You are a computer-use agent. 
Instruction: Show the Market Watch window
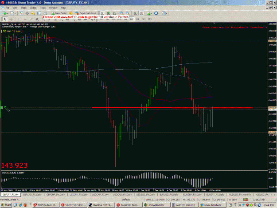pyautogui.click(x=21, y=13)
